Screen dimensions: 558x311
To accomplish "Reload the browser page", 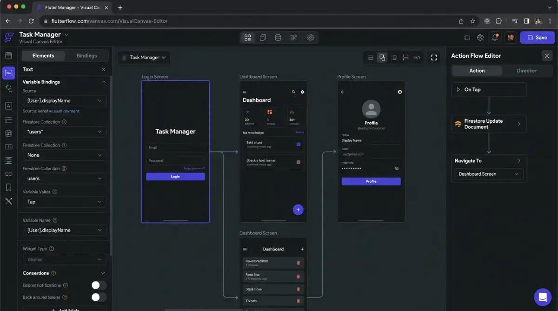I will pyautogui.click(x=31, y=21).
